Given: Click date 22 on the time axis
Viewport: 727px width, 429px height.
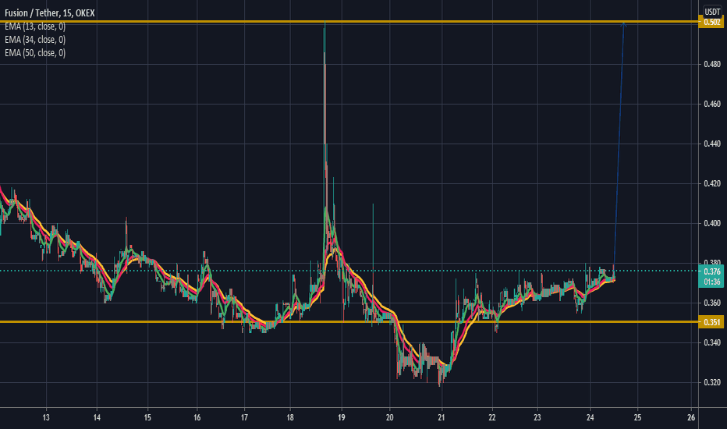Looking at the screenshot, I should pyautogui.click(x=492, y=417).
